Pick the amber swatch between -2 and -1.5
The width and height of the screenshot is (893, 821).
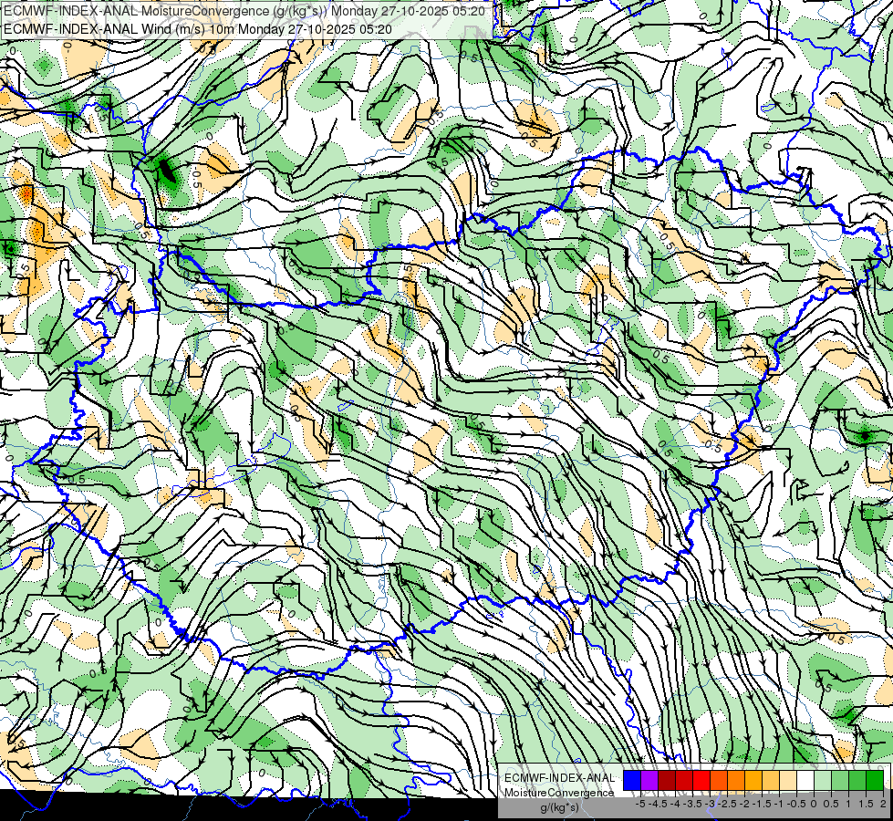click(x=753, y=780)
